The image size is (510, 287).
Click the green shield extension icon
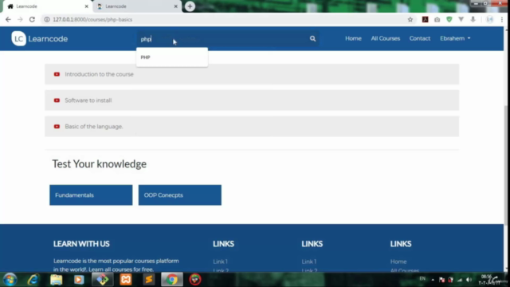(449, 19)
